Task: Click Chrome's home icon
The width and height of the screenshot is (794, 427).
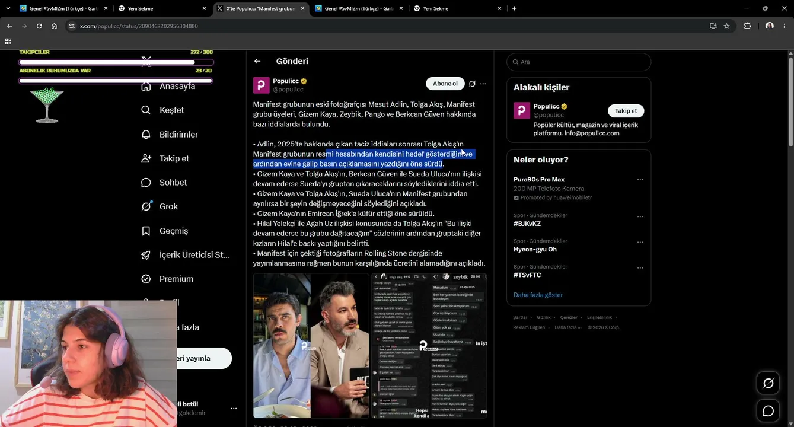Action: pyautogui.click(x=54, y=26)
